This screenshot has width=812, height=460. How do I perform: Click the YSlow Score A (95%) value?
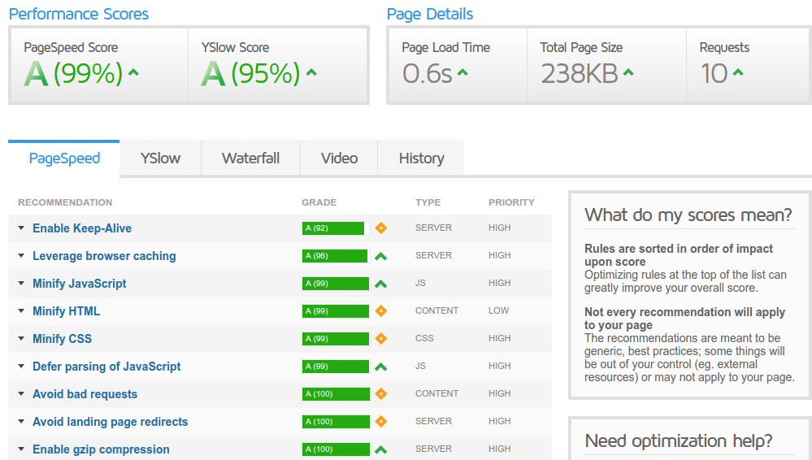[x=251, y=73]
